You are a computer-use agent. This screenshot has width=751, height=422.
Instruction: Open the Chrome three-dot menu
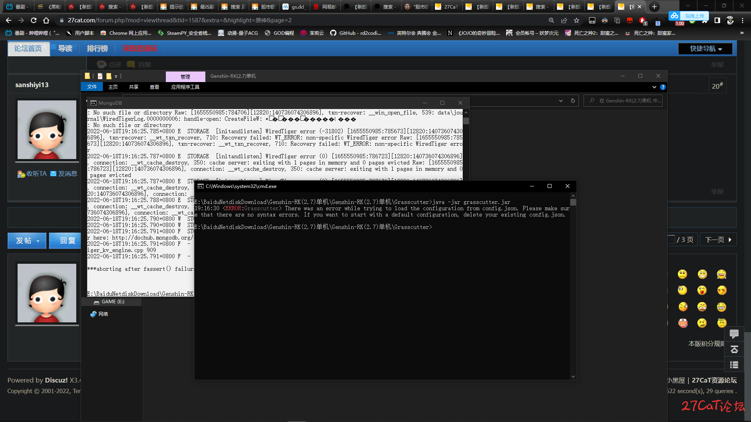[742, 20]
